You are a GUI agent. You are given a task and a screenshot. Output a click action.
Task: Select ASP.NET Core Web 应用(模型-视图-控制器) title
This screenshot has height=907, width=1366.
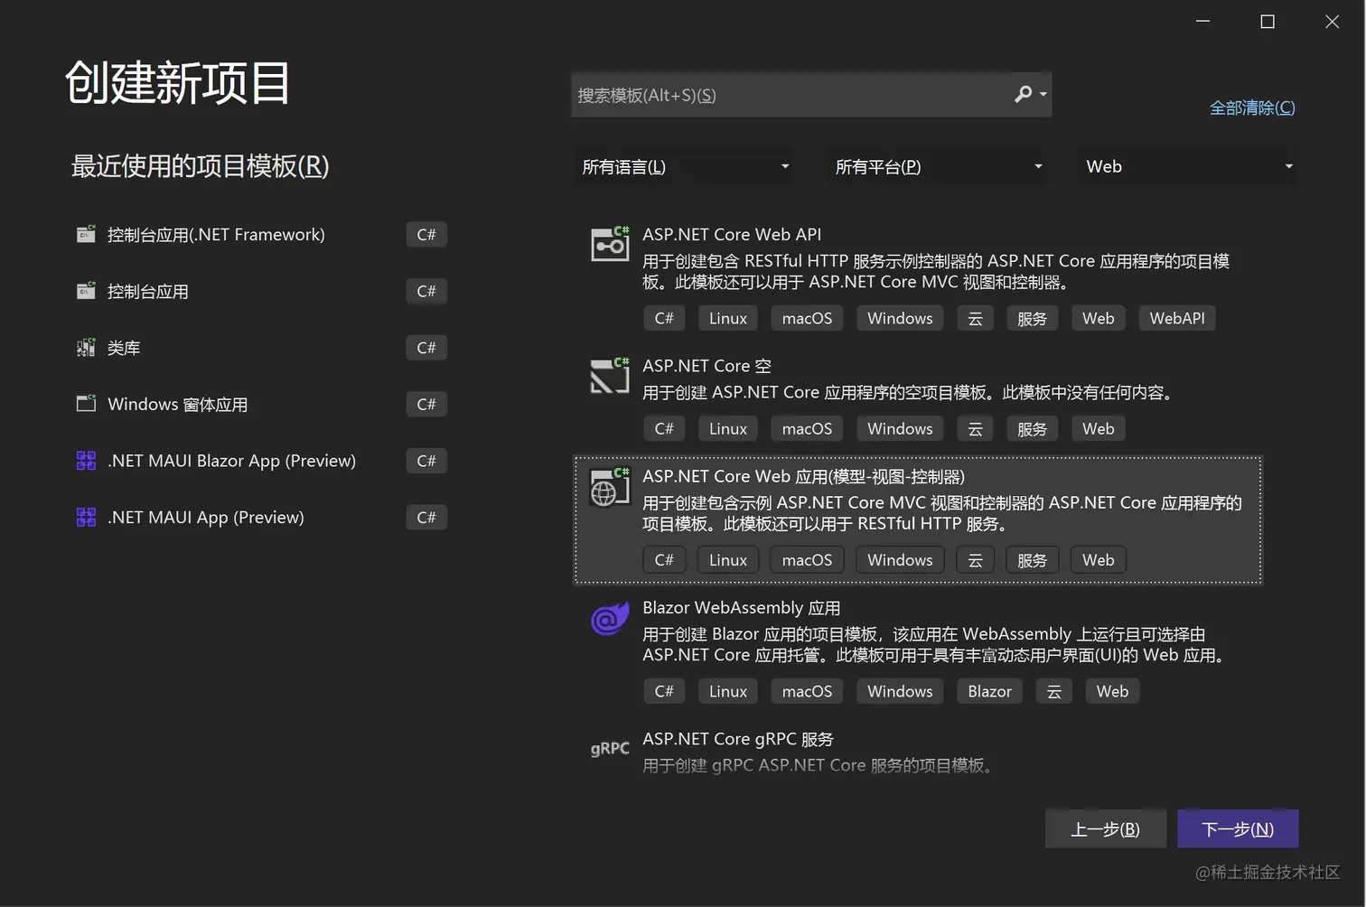tap(803, 476)
